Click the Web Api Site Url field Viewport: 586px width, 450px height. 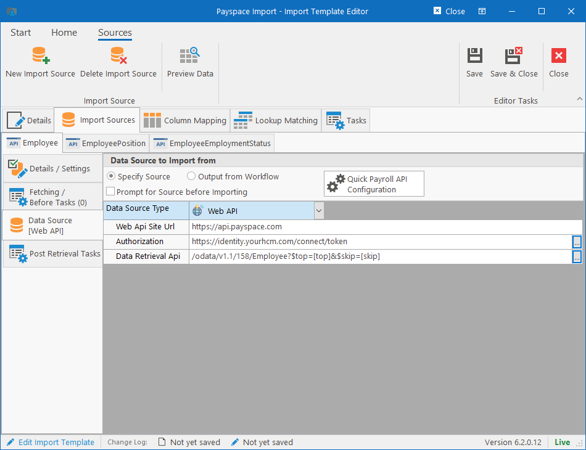pos(386,227)
